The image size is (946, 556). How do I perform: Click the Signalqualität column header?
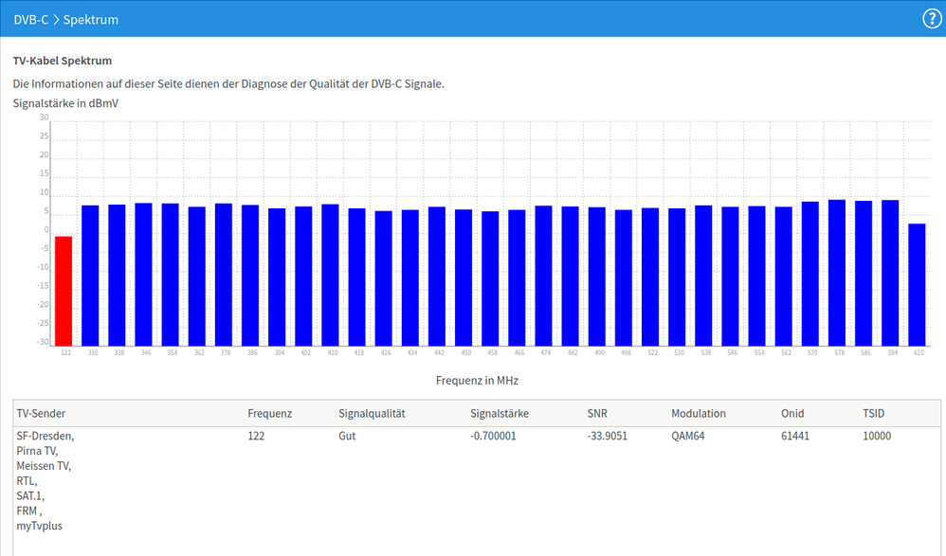click(x=372, y=414)
